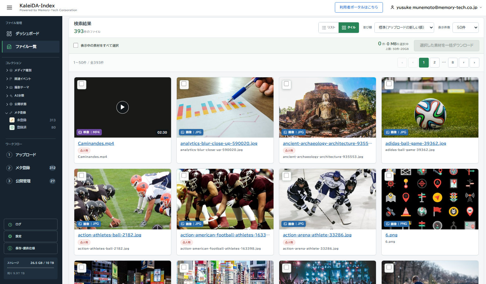
Task: Click the user account person icon
Action: 392,7
